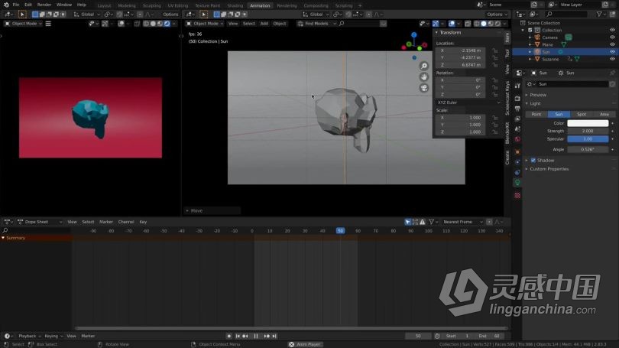The height and width of the screenshot is (348, 619).
Task: Select the Sun light type button
Action: pyautogui.click(x=559, y=114)
